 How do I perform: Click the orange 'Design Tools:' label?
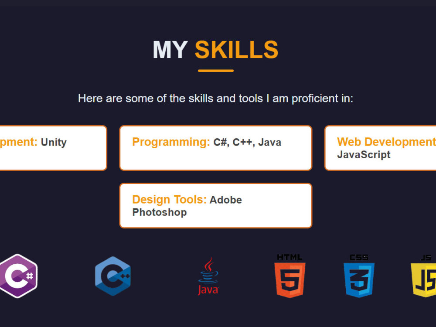coord(169,200)
